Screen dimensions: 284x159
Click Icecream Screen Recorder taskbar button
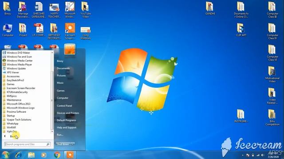click(70, 155)
